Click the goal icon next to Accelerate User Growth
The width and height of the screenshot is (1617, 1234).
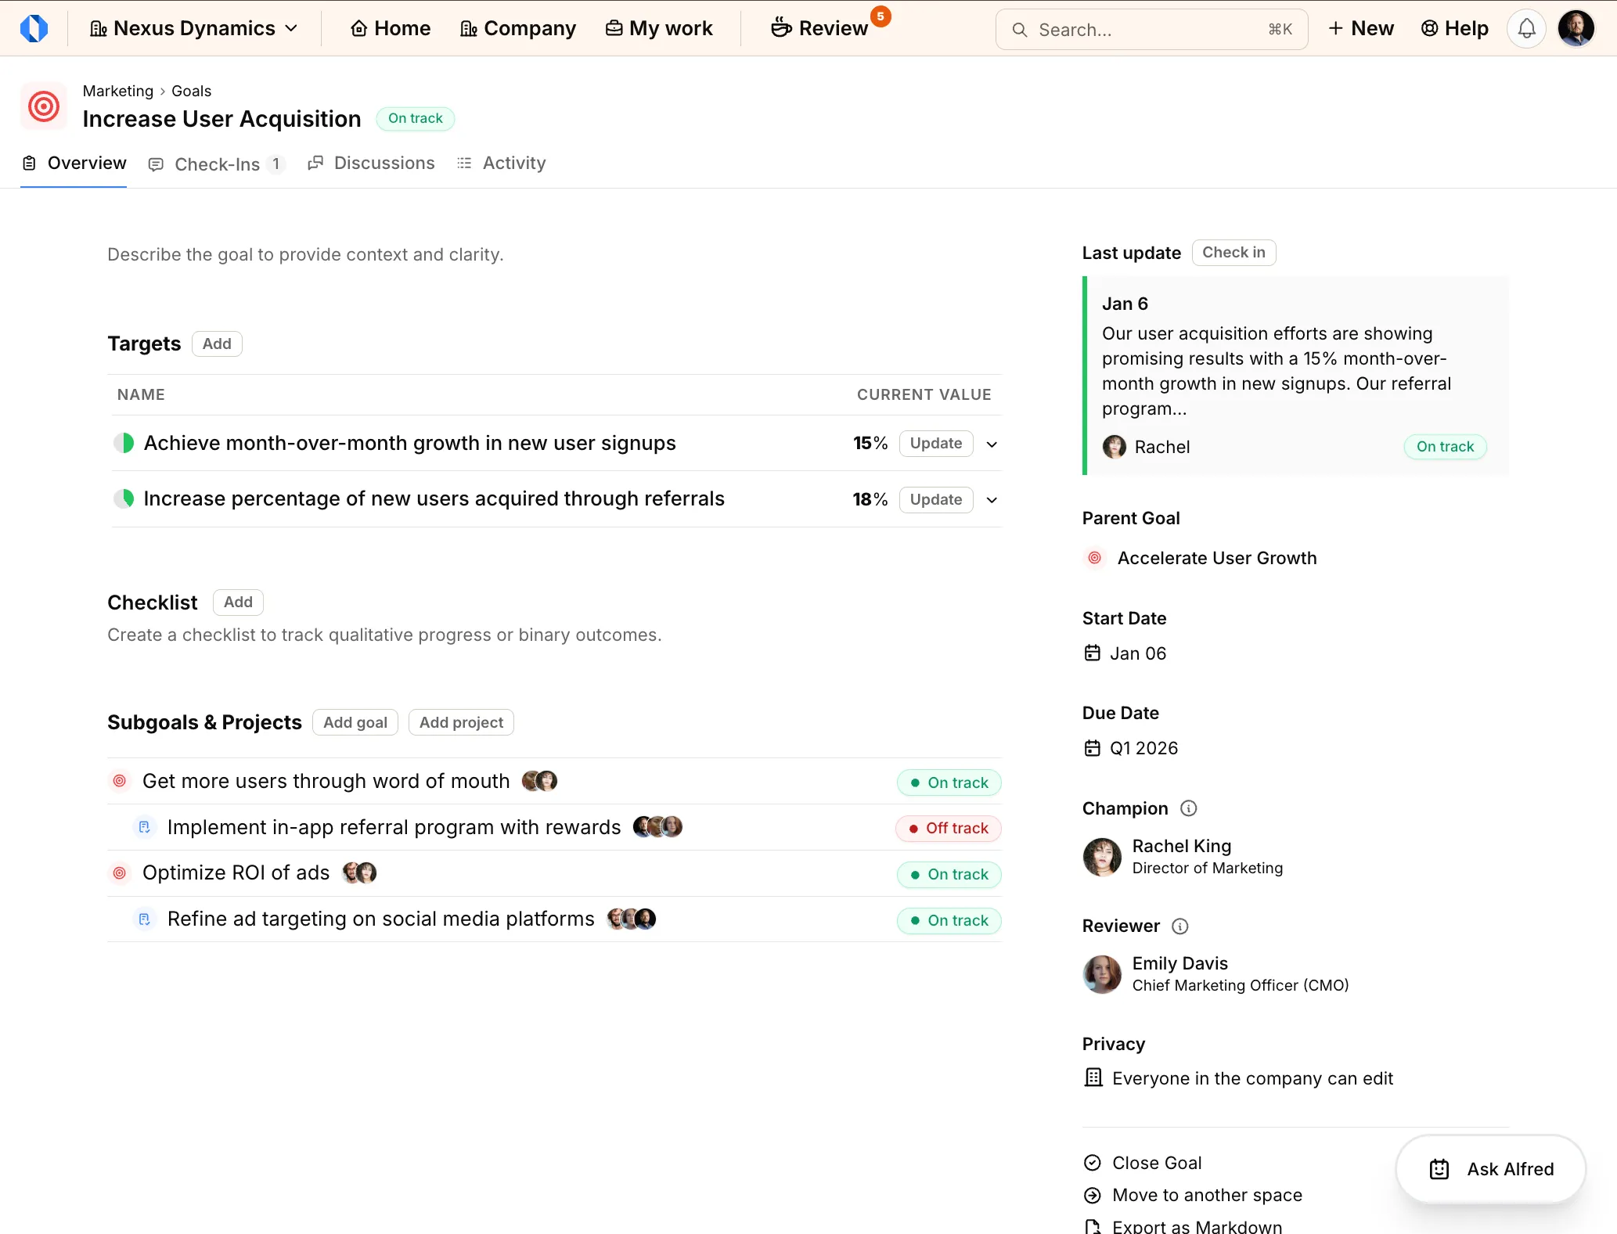pos(1094,557)
